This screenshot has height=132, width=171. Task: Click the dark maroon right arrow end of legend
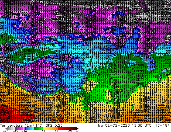[x=78, y=128]
